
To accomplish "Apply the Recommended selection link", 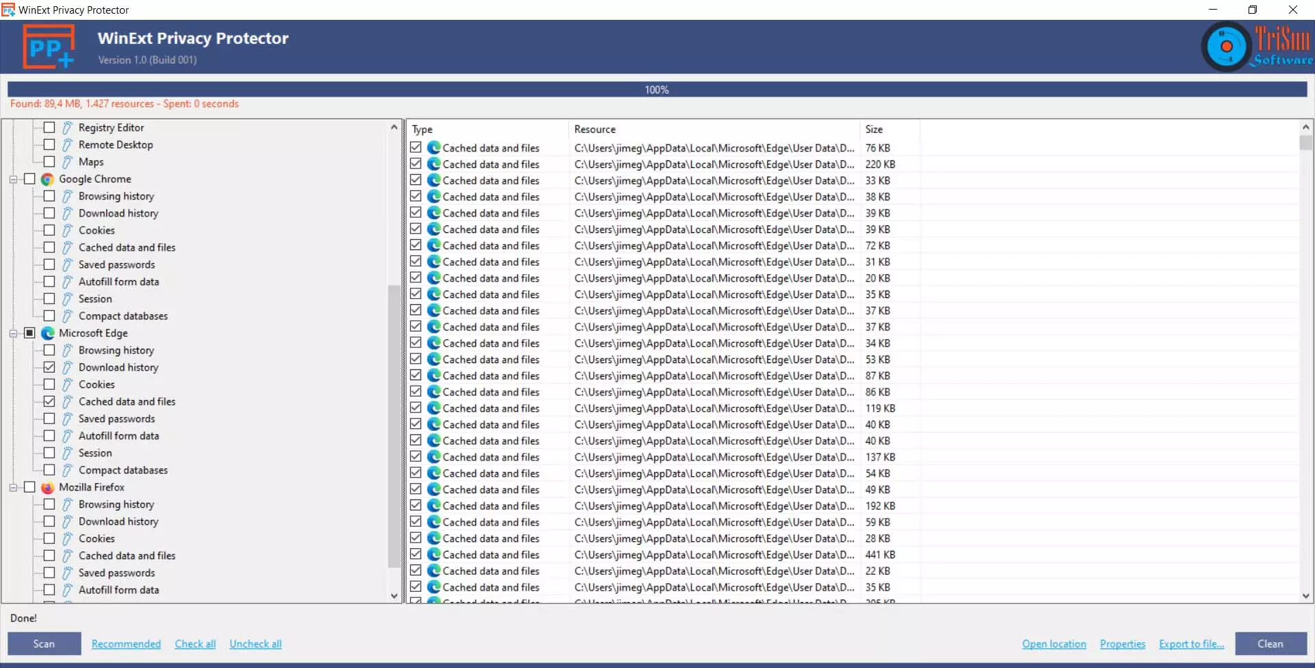I will 126,644.
